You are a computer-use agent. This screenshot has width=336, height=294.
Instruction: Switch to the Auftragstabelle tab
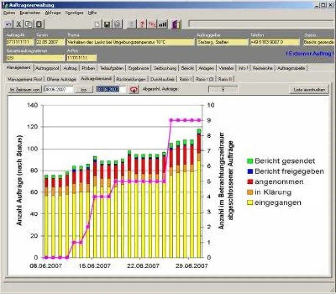click(x=291, y=68)
